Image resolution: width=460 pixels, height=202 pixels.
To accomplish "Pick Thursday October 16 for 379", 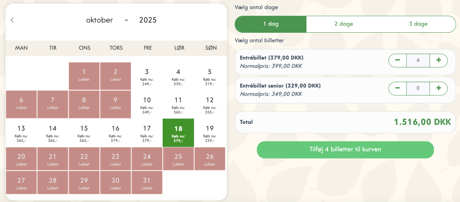I will coord(115,133).
